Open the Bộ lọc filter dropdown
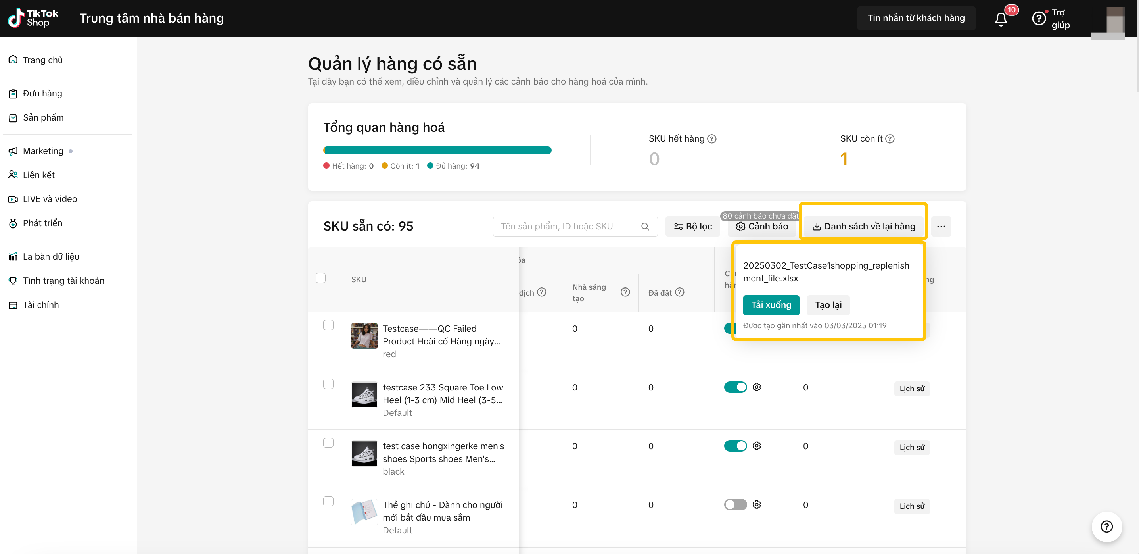Screen dimensions: 1139x554 coord(692,227)
